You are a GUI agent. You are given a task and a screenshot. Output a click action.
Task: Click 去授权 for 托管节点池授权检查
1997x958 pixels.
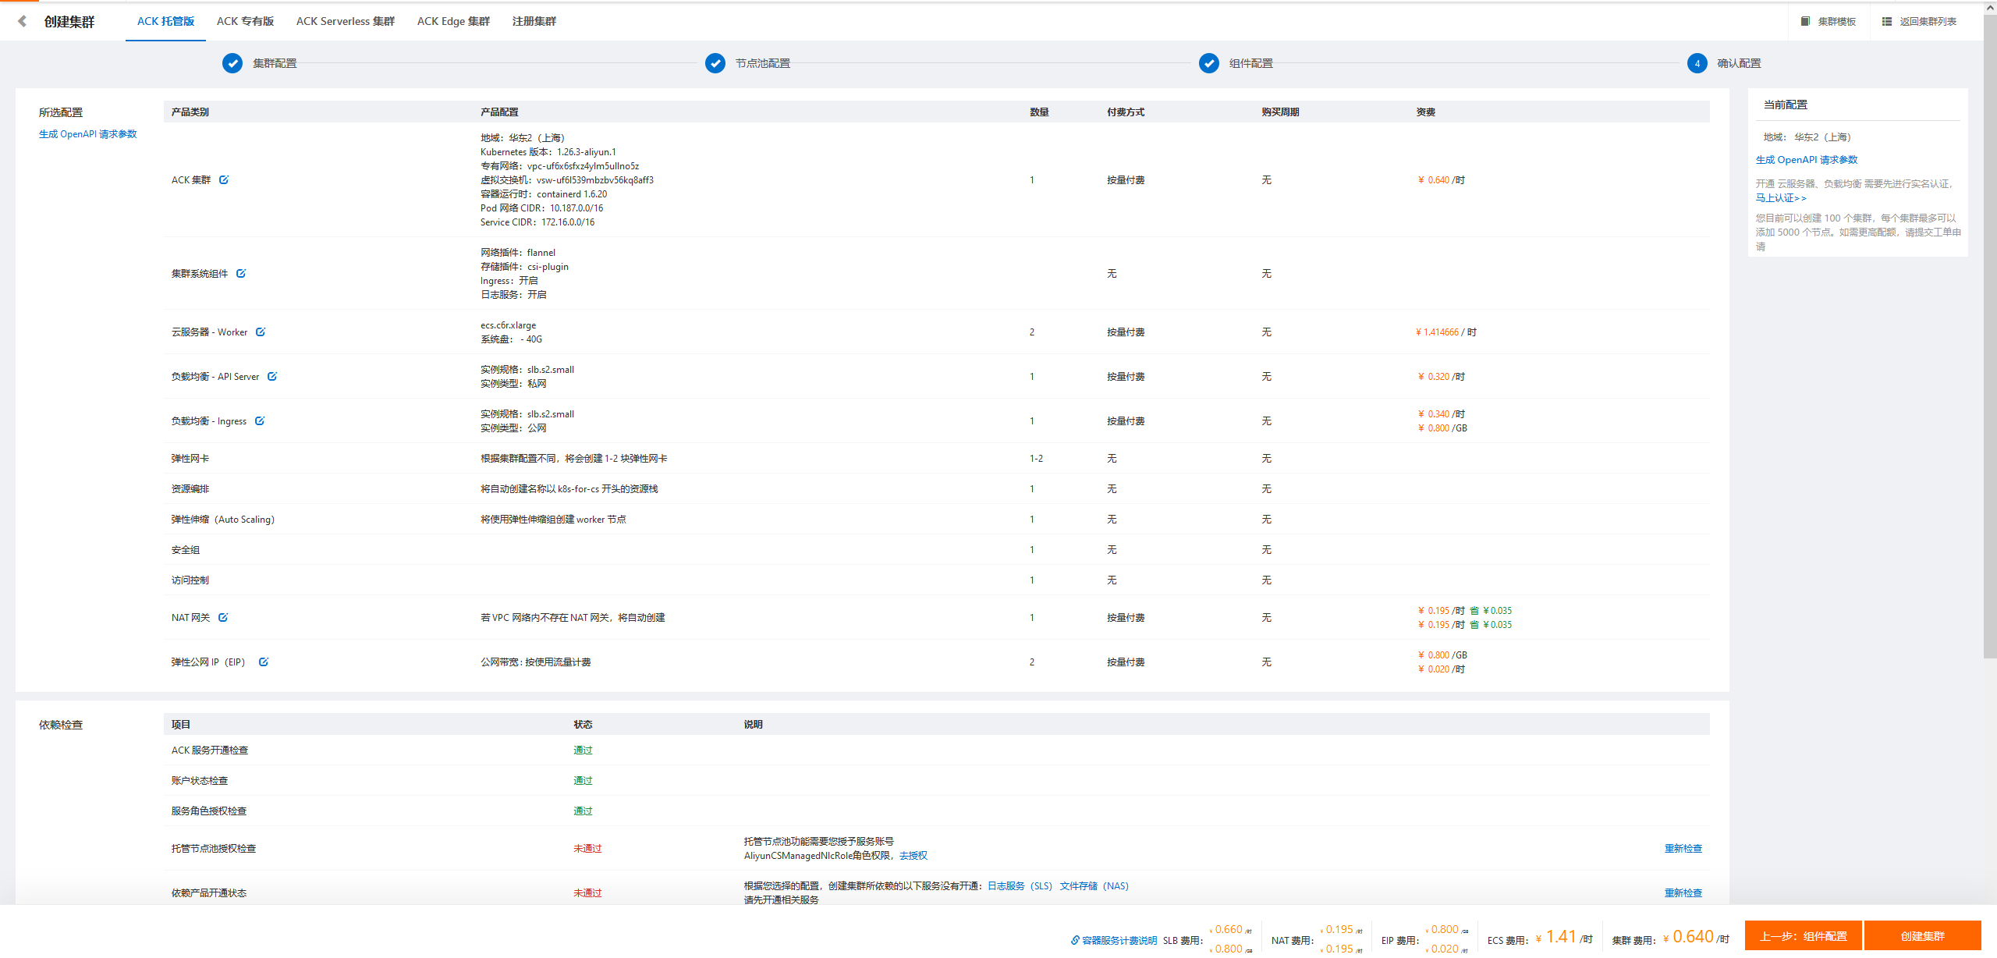(913, 856)
